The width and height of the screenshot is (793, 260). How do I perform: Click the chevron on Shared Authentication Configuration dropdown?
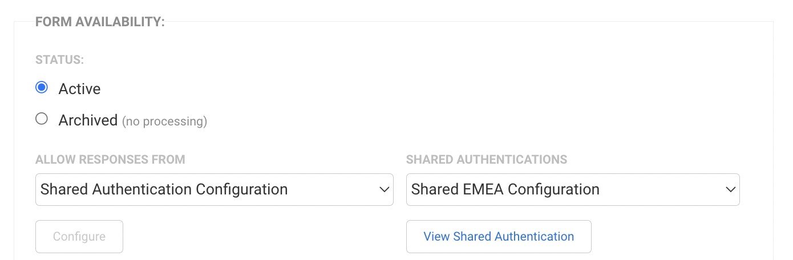(383, 189)
